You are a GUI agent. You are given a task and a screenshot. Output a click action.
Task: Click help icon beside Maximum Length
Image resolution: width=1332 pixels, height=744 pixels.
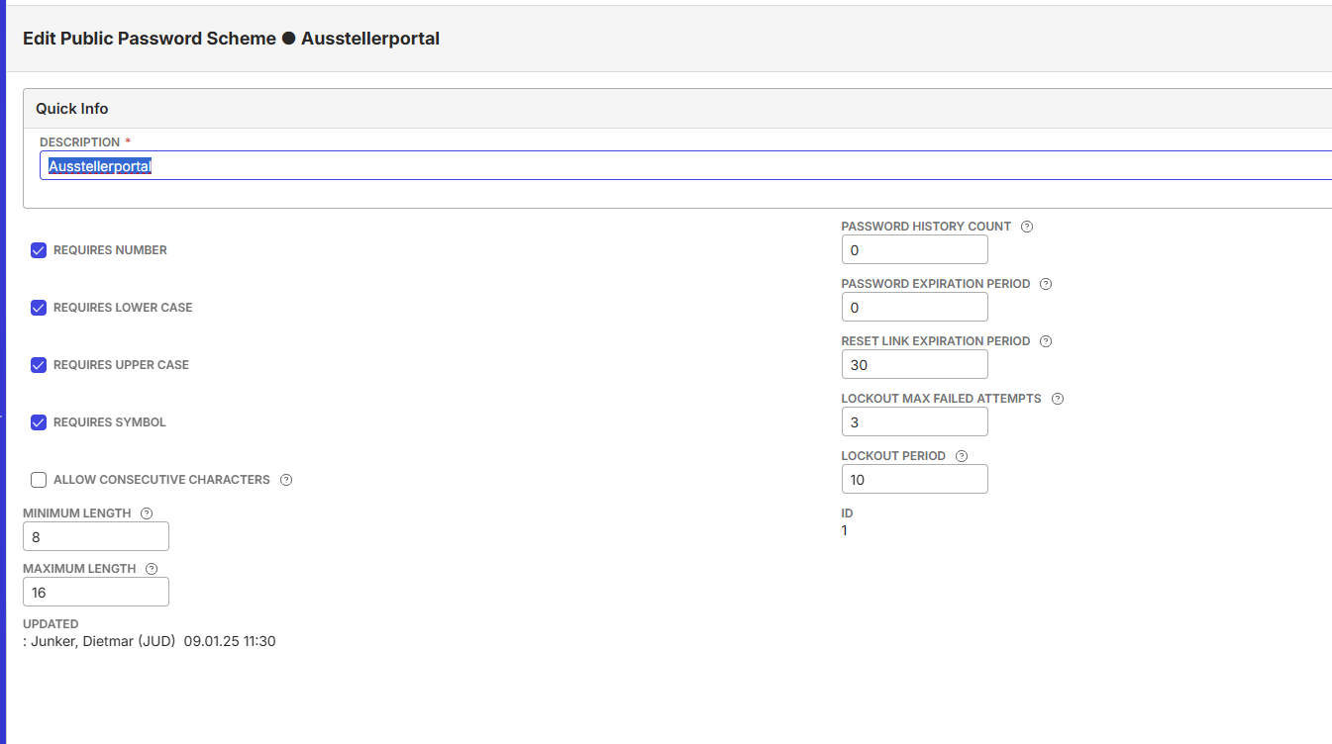point(152,569)
